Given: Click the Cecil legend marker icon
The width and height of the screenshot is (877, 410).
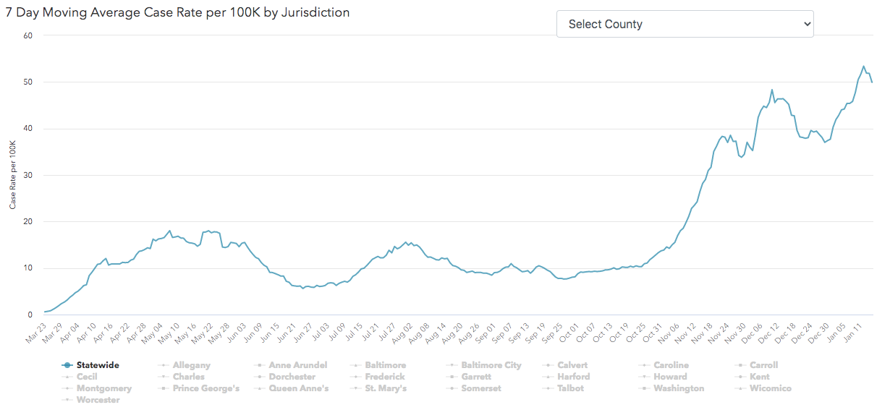Looking at the screenshot, I should 67,377.
